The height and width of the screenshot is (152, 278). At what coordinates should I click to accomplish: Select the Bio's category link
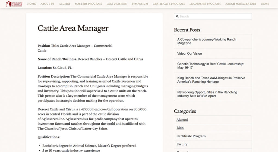point(180,128)
